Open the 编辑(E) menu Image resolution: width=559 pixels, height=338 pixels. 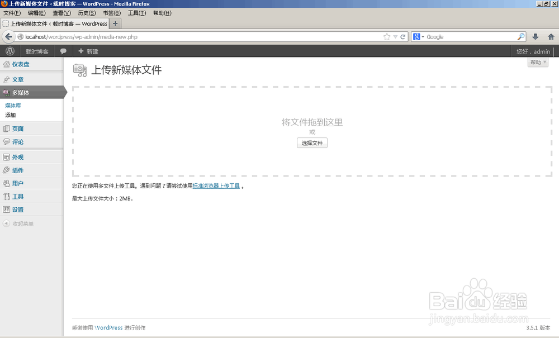(37, 13)
